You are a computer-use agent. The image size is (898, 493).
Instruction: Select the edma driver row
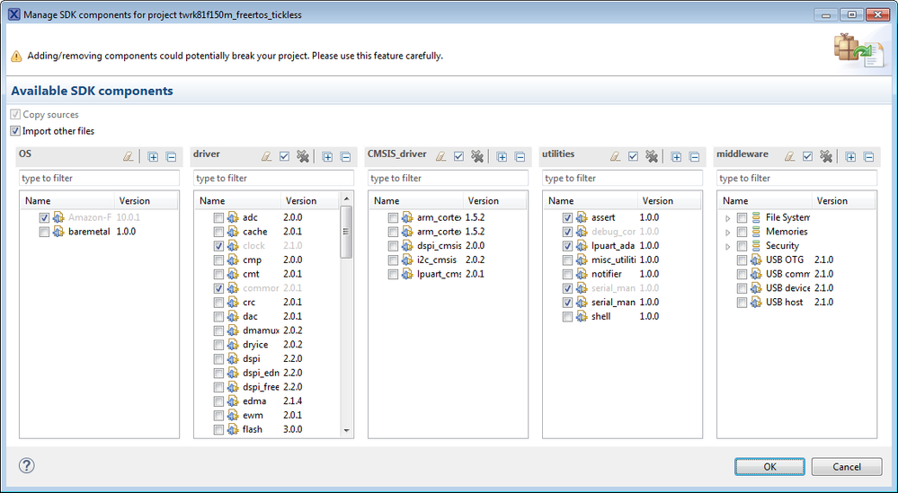point(254,401)
